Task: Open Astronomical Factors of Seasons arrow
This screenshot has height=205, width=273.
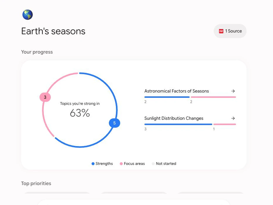Action: coord(233,91)
